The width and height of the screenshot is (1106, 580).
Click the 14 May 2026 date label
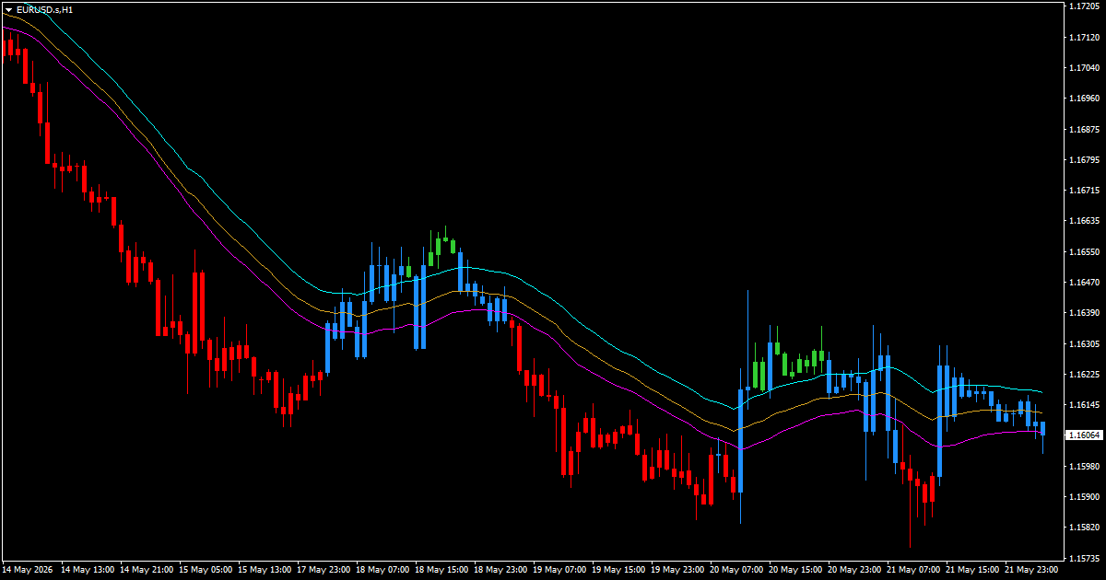click(29, 570)
